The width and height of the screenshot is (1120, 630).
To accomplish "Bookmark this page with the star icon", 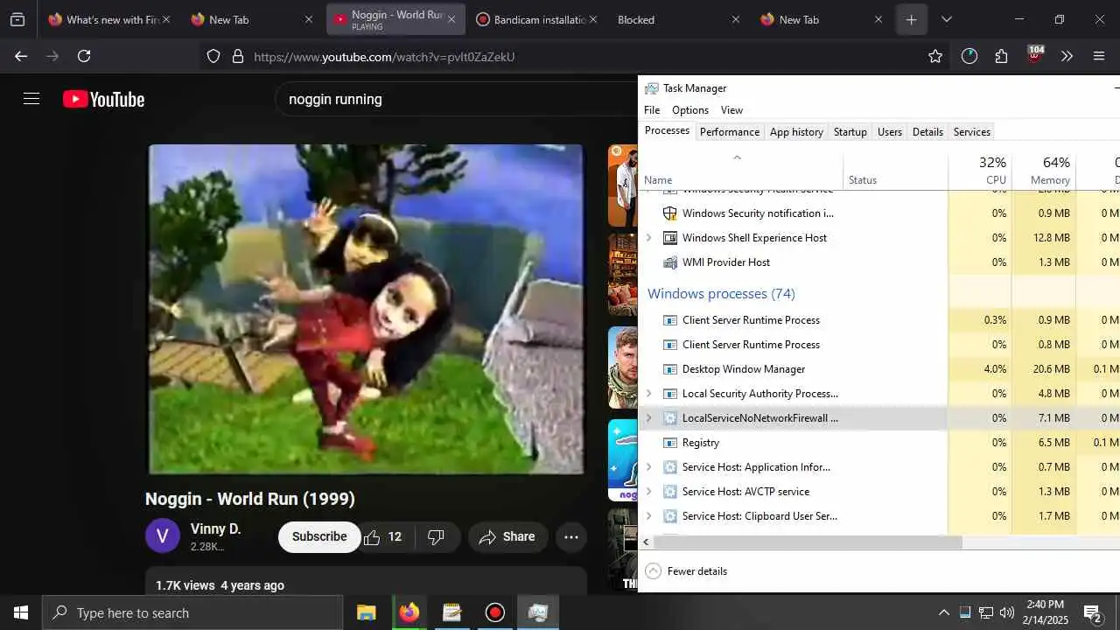I will click(935, 56).
